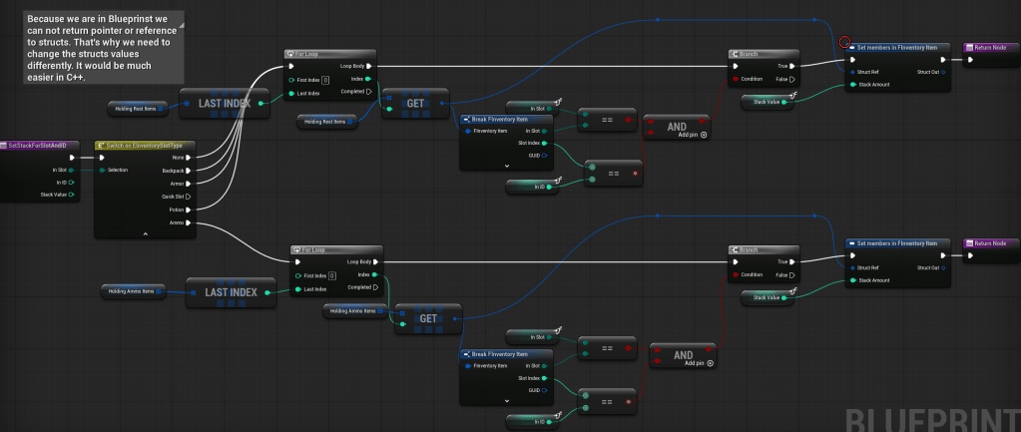1021x432 pixels.
Task: Click the lower Branch node header icon
Action: click(736, 249)
